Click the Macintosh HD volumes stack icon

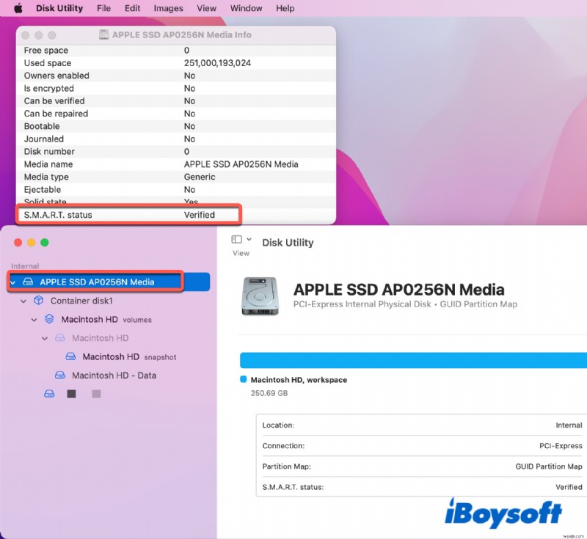[x=48, y=319]
